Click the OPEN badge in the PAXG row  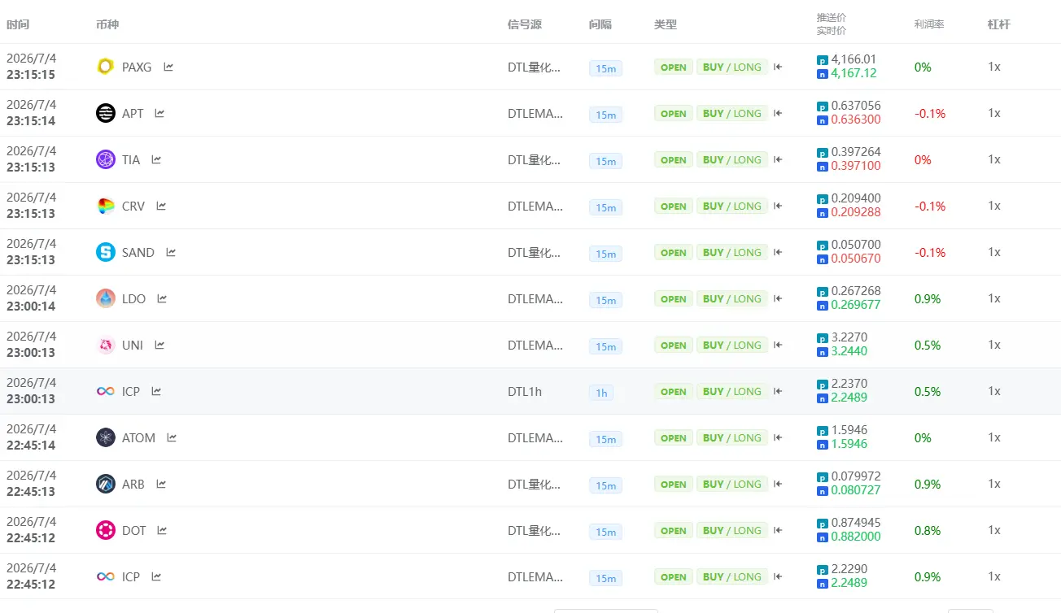point(674,67)
